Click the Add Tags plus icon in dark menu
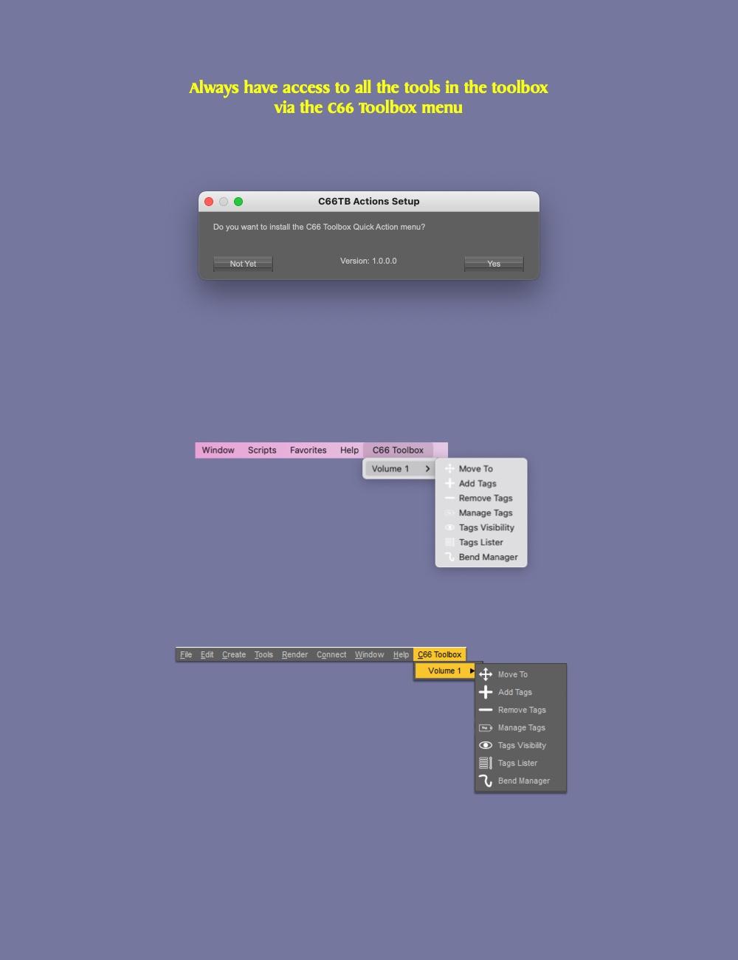Viewport: 738px width, 960px height. [x=486, y=692]
